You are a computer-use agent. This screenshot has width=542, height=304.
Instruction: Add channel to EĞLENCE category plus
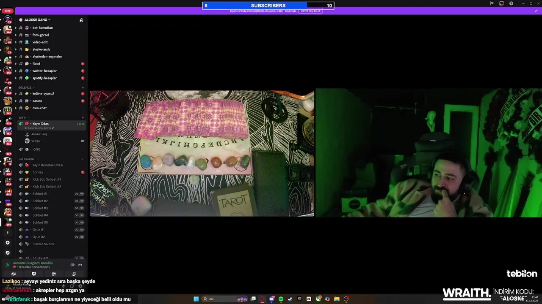point(83,87)
